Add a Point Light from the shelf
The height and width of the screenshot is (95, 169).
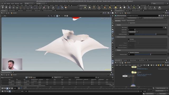[x=85, y=8]
